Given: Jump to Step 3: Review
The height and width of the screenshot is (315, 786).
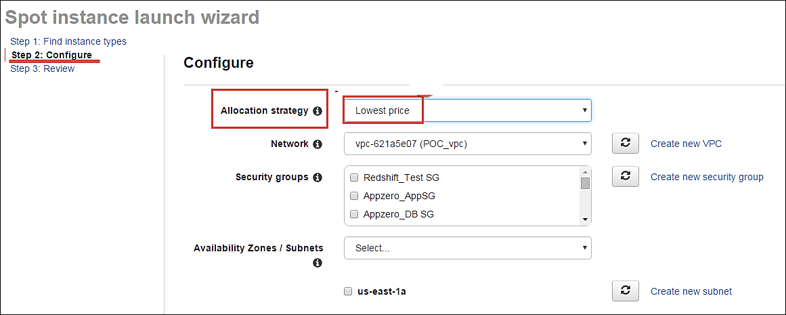Looking at the screenshot, I should point(43,68).
